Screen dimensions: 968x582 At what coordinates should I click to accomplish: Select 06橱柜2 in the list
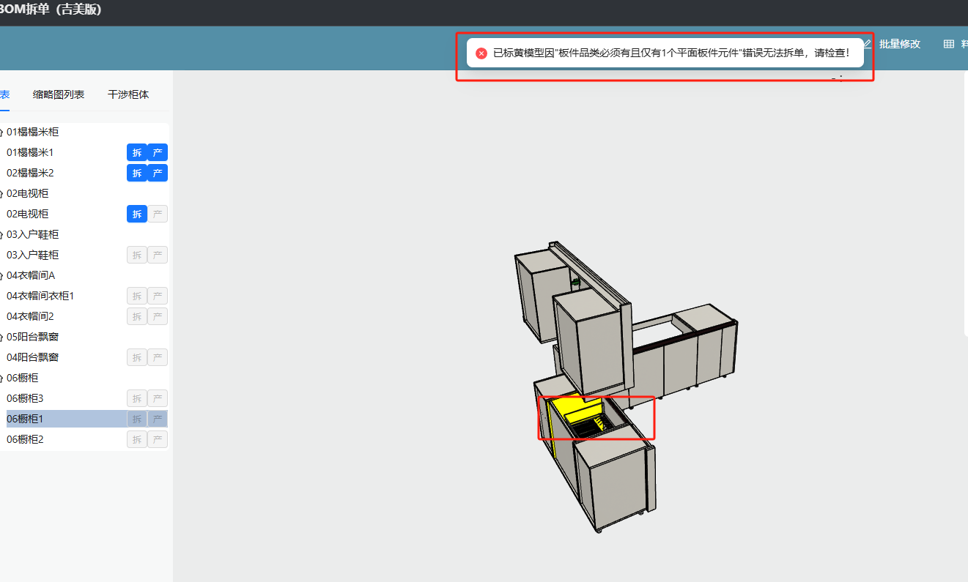click(x=26, y=439)
